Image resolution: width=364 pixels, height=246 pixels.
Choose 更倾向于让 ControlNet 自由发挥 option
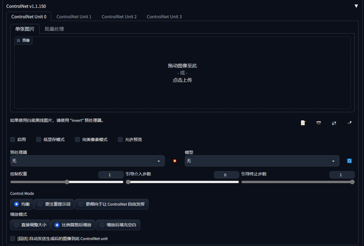[x=112, y=204]
